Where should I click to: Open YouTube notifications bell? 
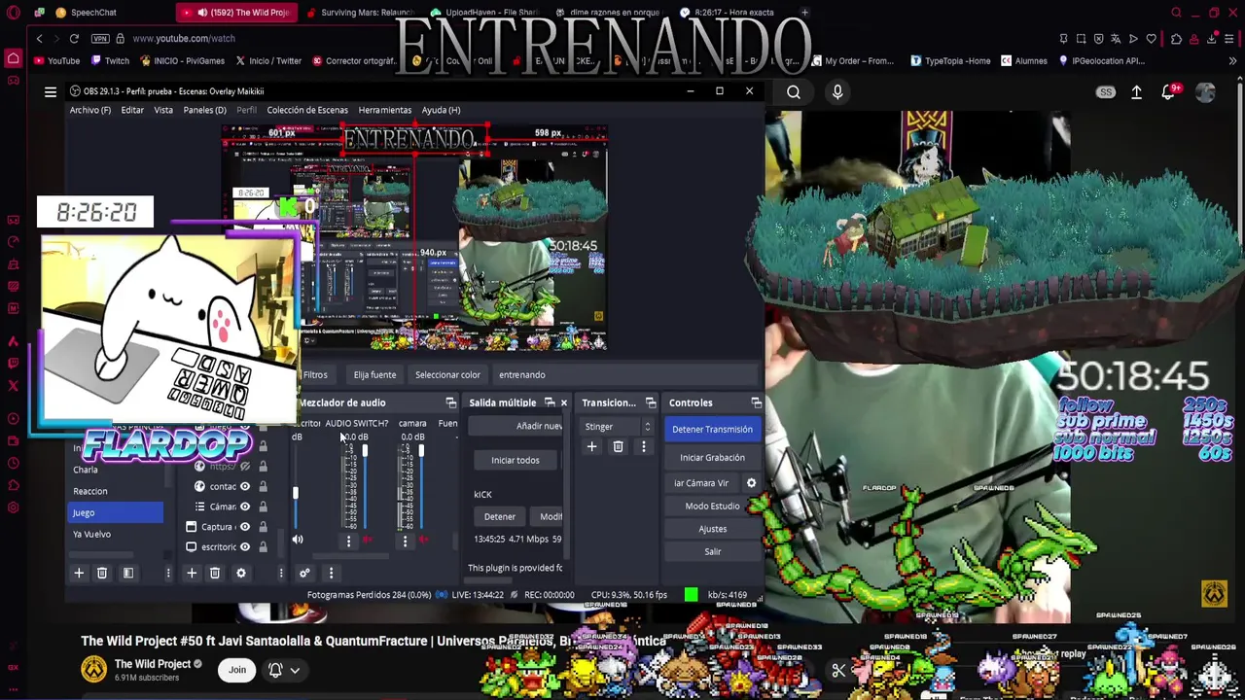coord(1168,92)
